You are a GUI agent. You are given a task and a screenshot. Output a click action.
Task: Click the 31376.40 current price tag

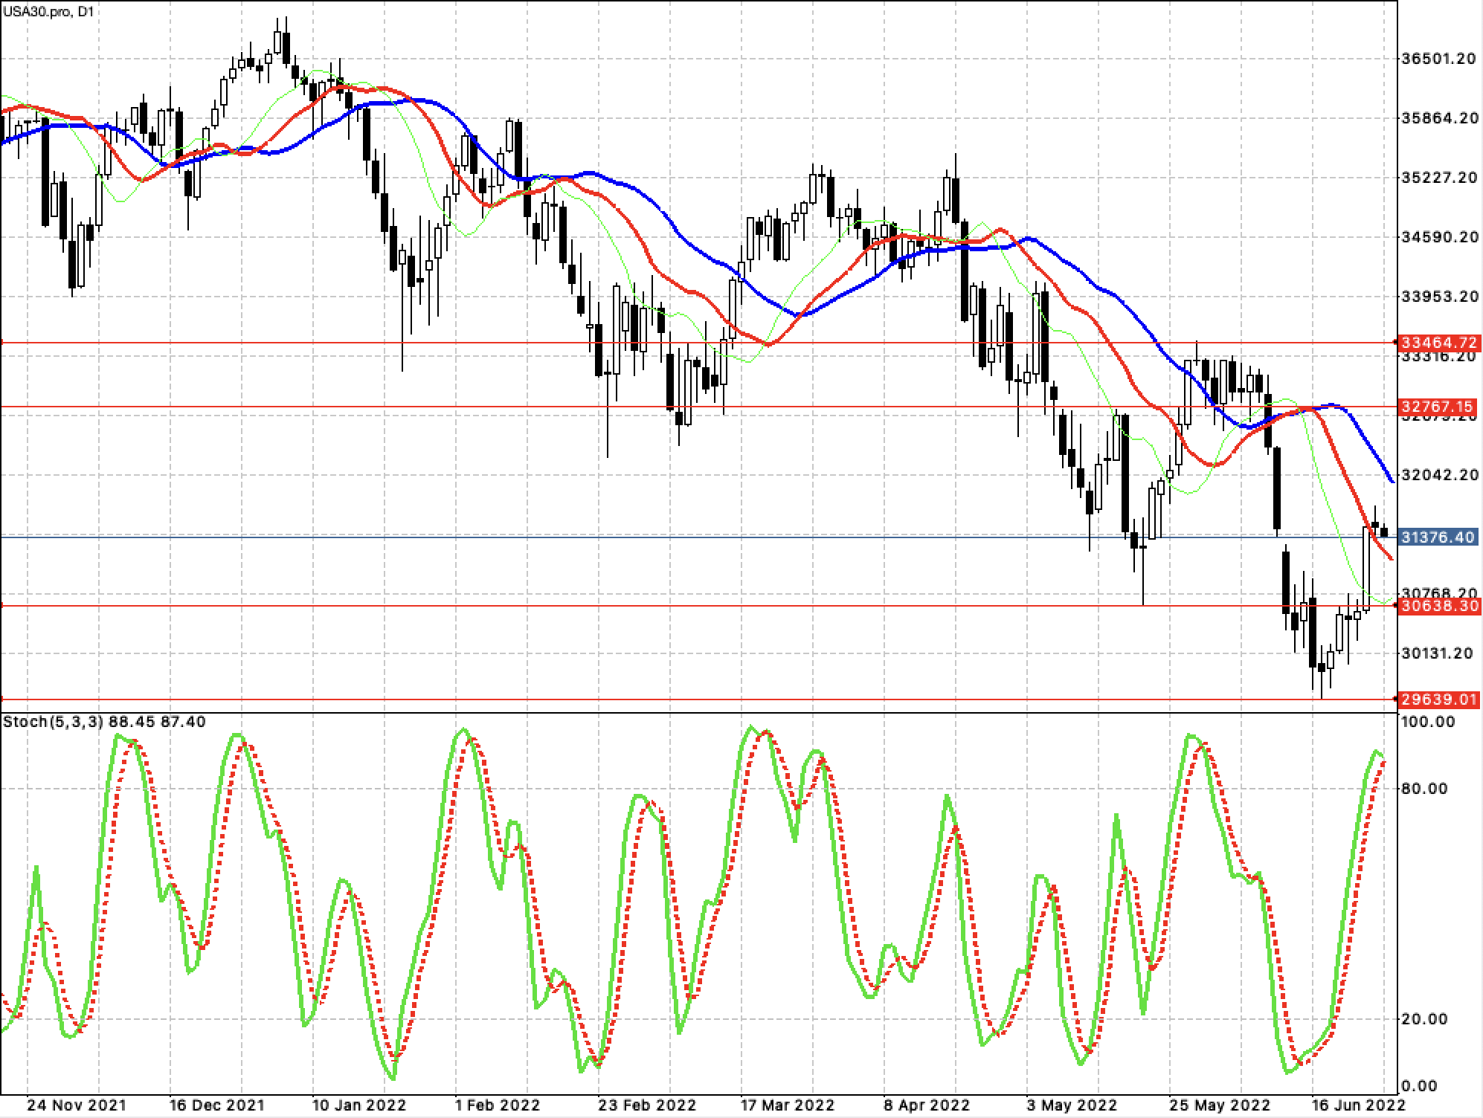click(x=1438, y=537)
